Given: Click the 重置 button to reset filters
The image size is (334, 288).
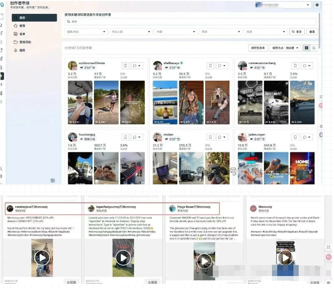Looking at the screenshot, I should click(312, 32).
